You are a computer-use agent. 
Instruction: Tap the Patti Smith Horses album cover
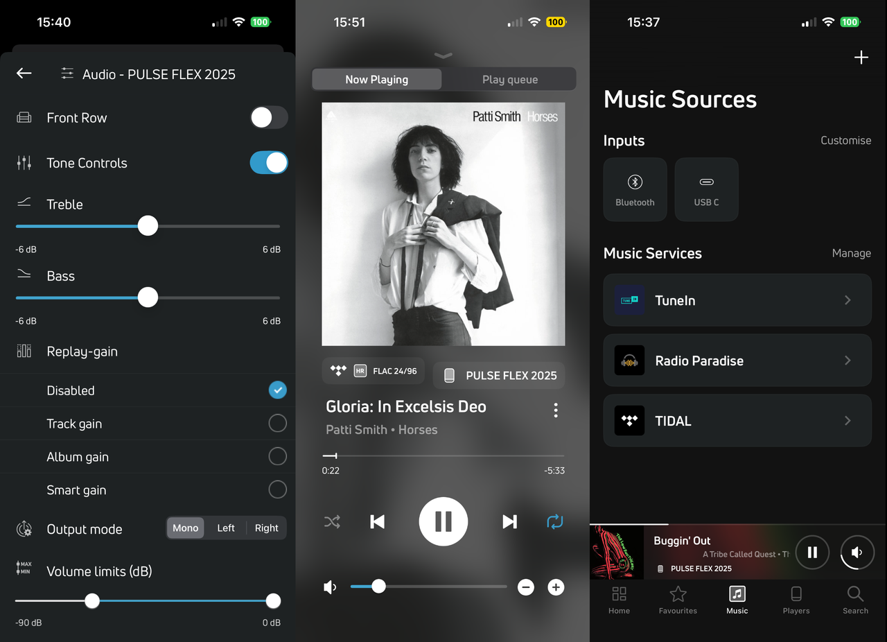click(443, 224)
